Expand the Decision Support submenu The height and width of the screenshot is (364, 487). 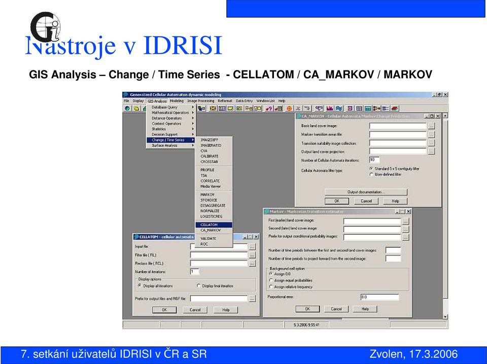tap(171, 135)
